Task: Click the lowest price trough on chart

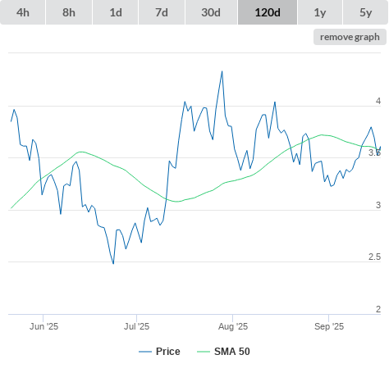Action: (x=113, y=263)
